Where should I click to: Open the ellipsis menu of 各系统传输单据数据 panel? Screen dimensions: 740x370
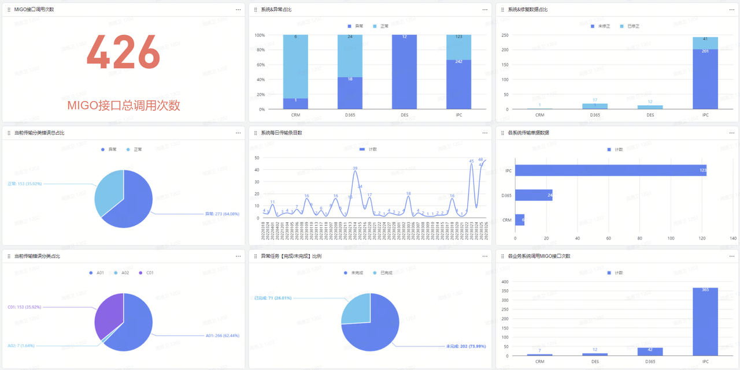point(732,133)
